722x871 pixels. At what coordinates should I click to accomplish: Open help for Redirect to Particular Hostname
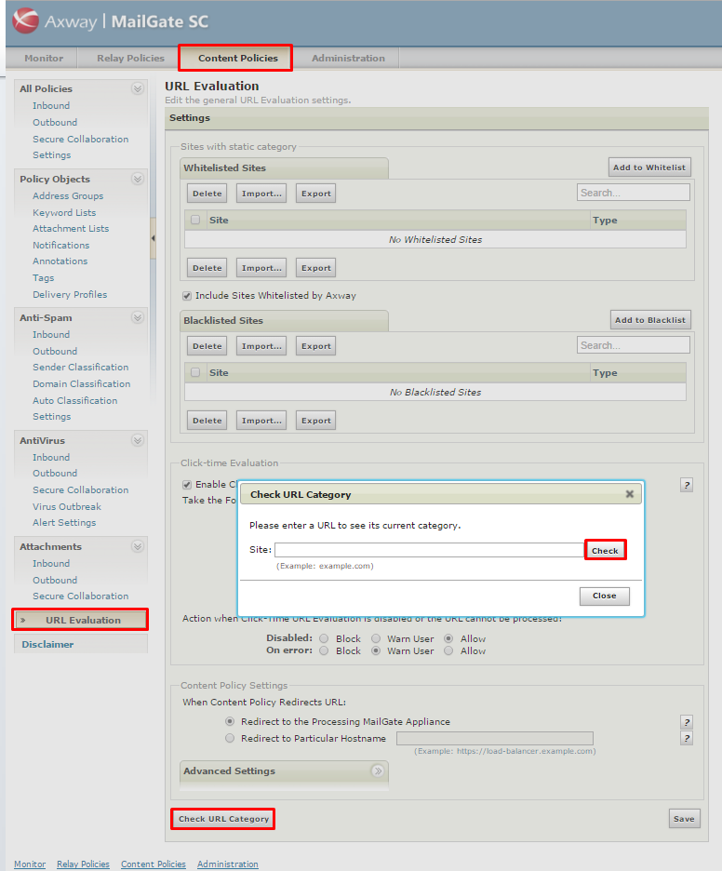[x=687, y=738]
